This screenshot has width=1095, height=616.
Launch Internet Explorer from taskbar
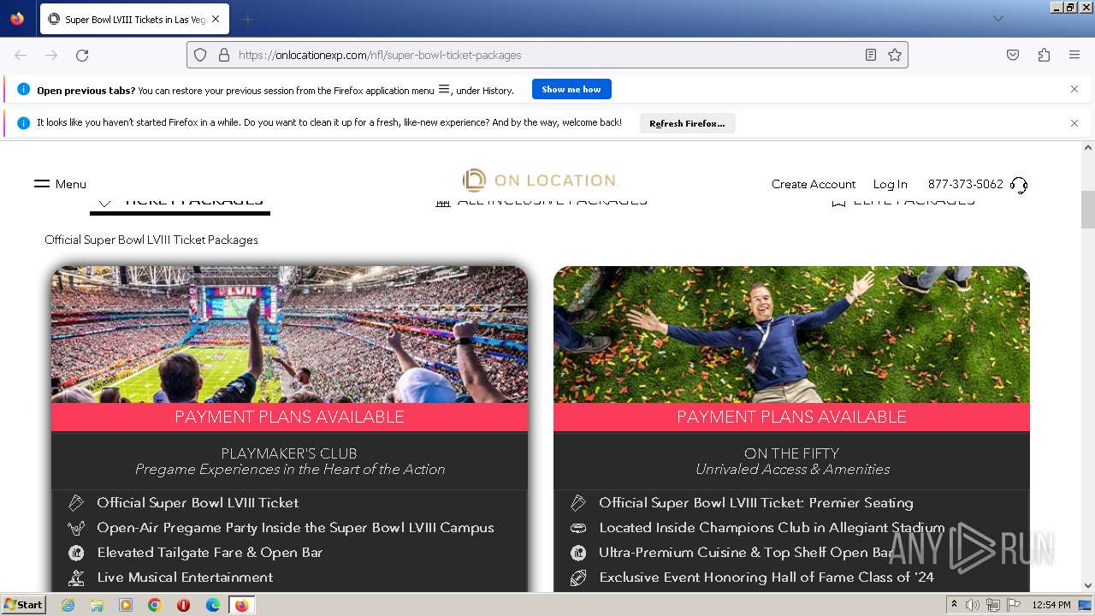click(x=68, y=605)
